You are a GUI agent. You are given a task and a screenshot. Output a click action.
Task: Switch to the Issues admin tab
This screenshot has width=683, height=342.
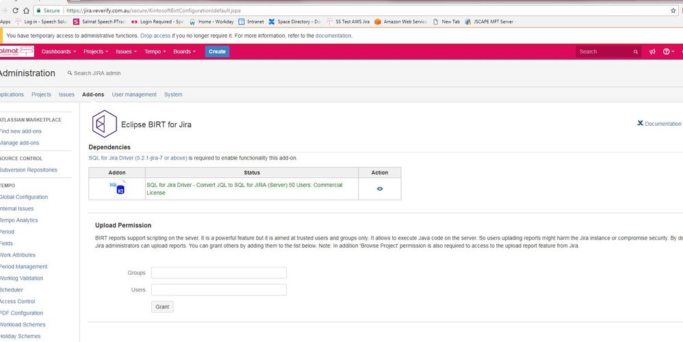(66, 94)
